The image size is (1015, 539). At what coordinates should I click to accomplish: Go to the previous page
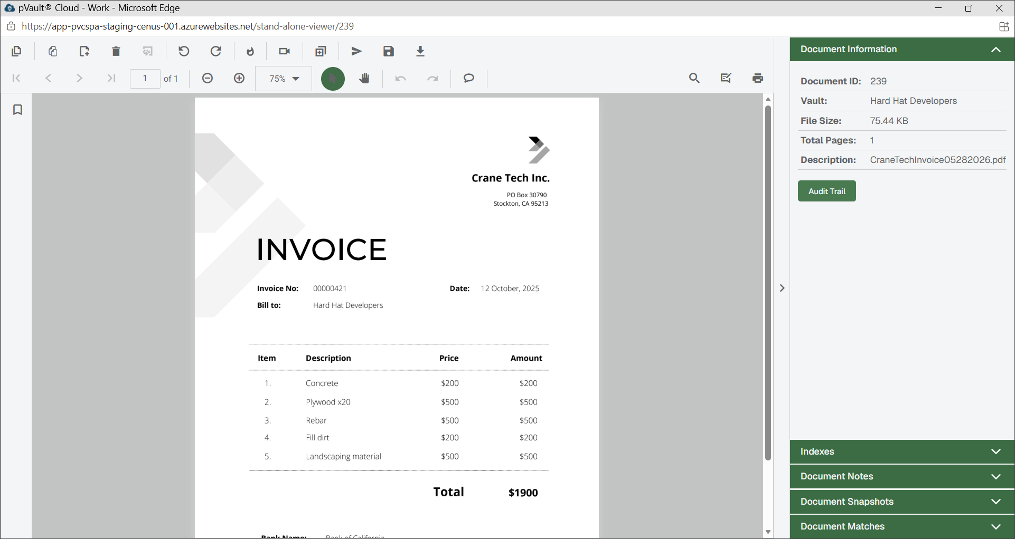point(48,78)
